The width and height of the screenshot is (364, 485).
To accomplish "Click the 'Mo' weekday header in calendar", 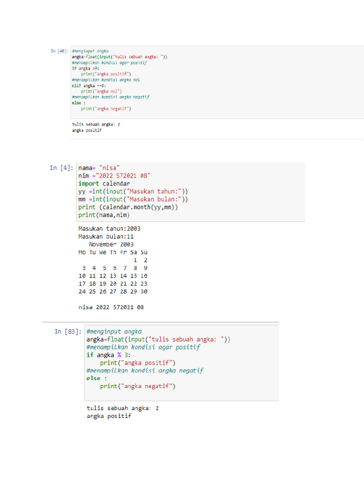I will [82, 252].
